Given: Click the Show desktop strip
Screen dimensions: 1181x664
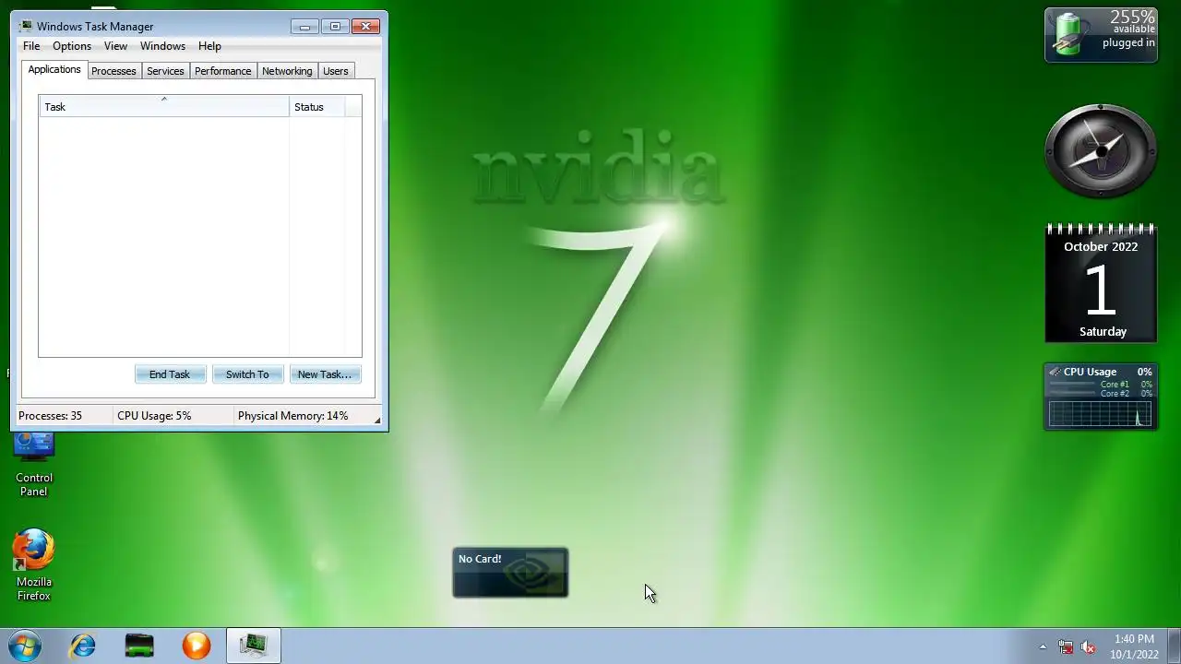Looking at the screenshot, I should click(x=1174, y=646).
